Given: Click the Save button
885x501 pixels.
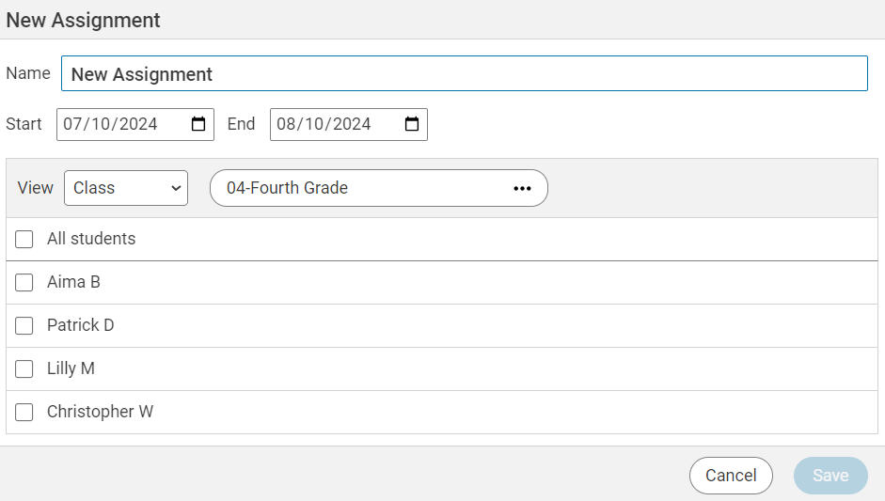Looking at the screenshot, I should (x=830, y=476).
